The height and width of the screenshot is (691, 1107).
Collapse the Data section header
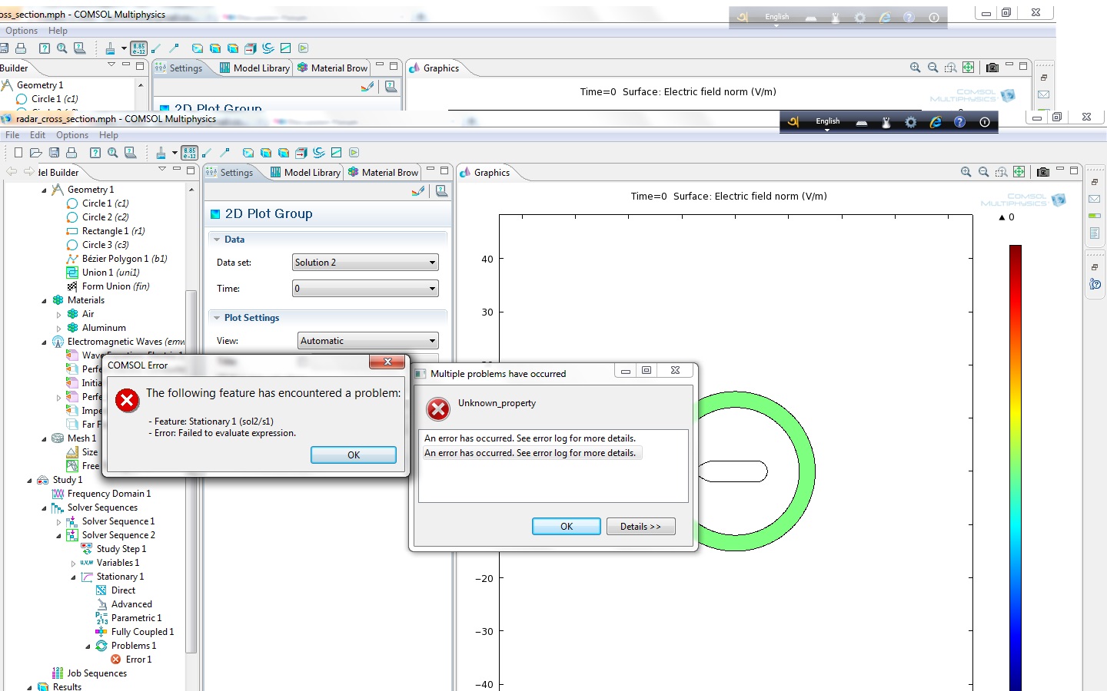click(327, 240)
